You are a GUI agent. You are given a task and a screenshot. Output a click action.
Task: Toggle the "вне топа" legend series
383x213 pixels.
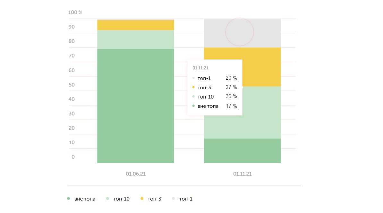coord(85,199)
